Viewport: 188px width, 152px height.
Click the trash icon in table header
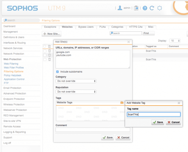coord(50,46)
